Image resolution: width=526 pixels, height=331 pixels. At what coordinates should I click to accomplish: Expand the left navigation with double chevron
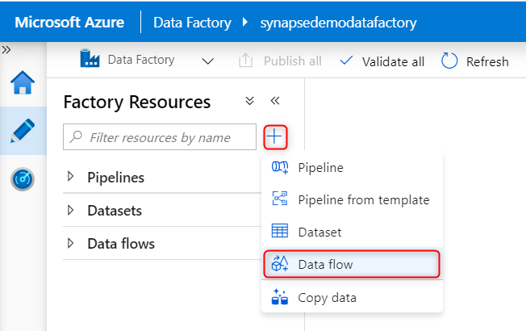[6, 50]
